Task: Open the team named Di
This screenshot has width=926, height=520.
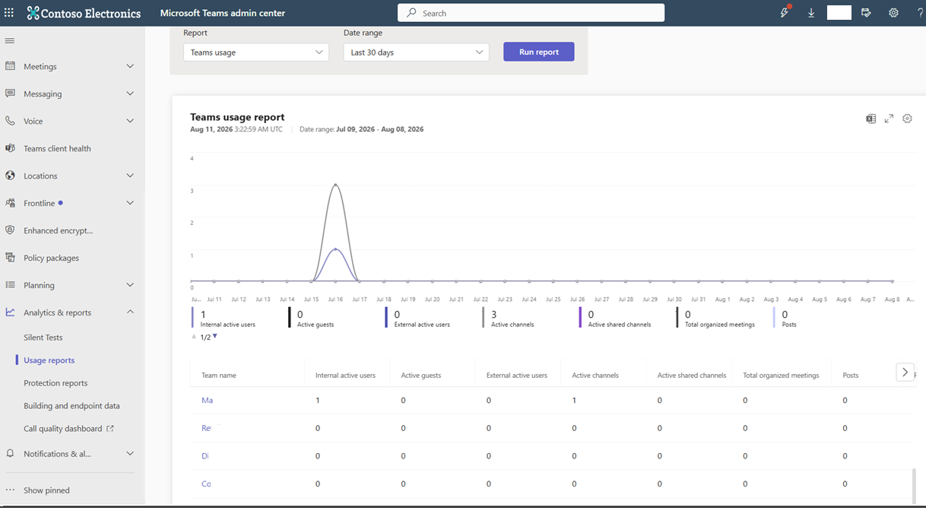Action: coord(205,456)
